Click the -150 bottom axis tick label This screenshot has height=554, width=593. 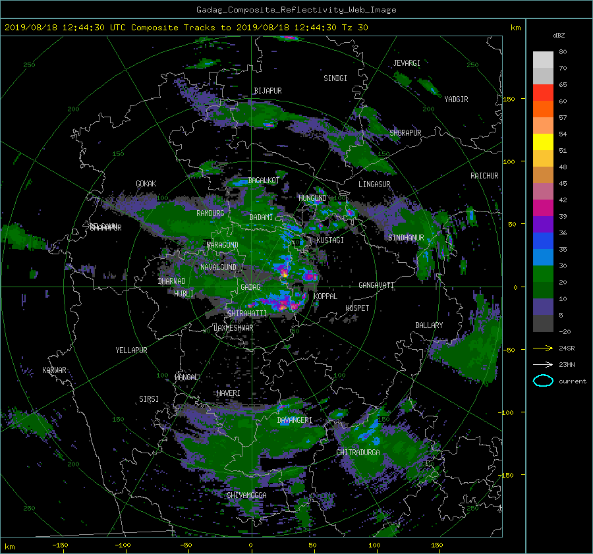coord(60,545)
